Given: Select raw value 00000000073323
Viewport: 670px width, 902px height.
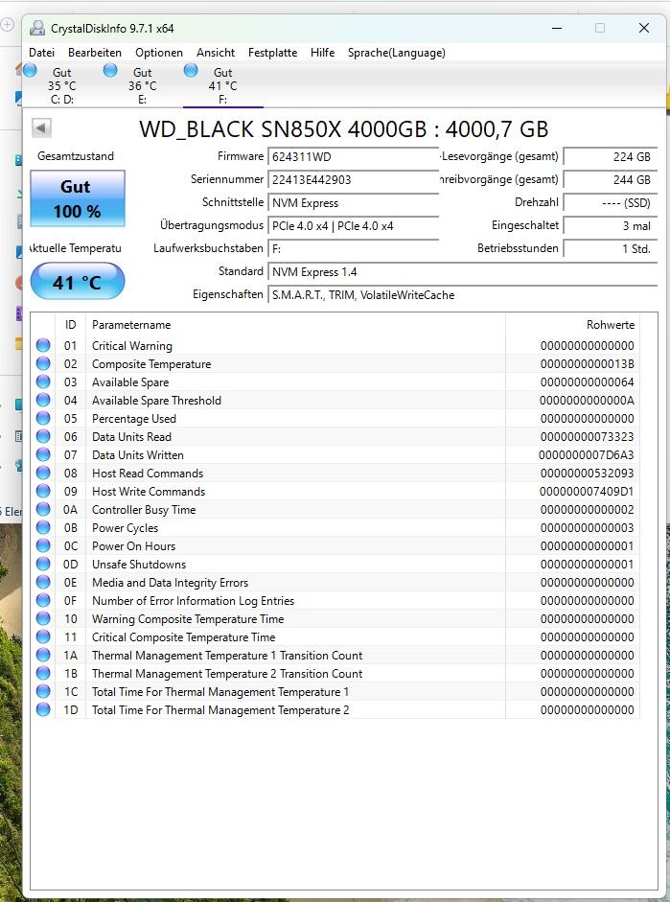Looking at the screenshot, I should (x=588, y=436).
